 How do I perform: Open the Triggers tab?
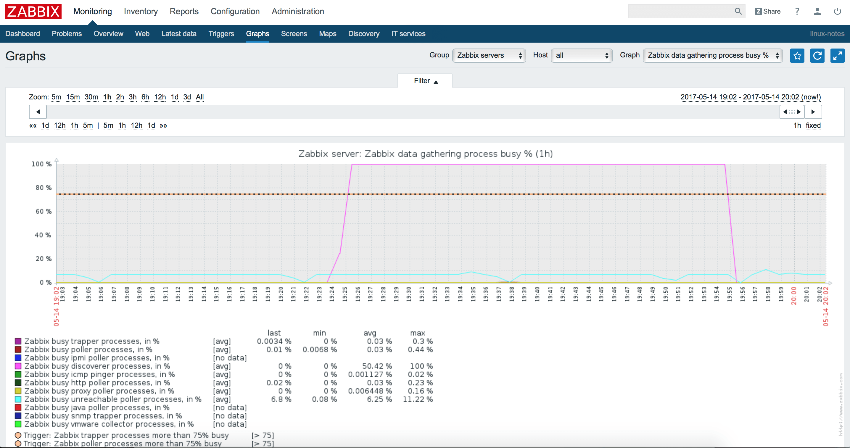click(x=221, y=34)
